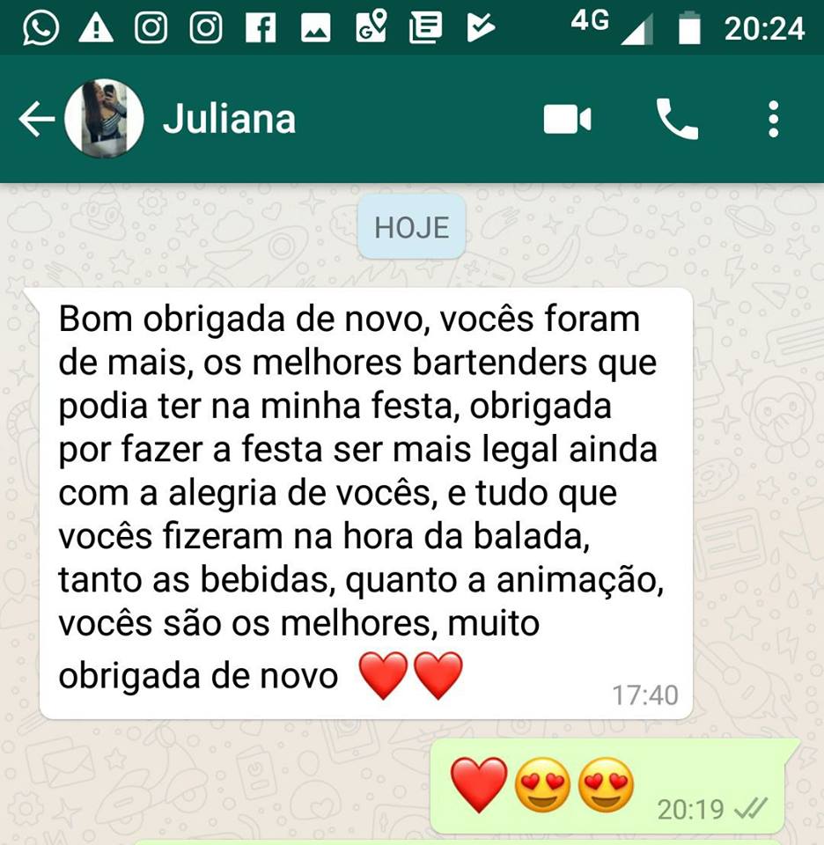Tap the HOJE date label
The image size is (824, 845).
(x=412, y=227)
